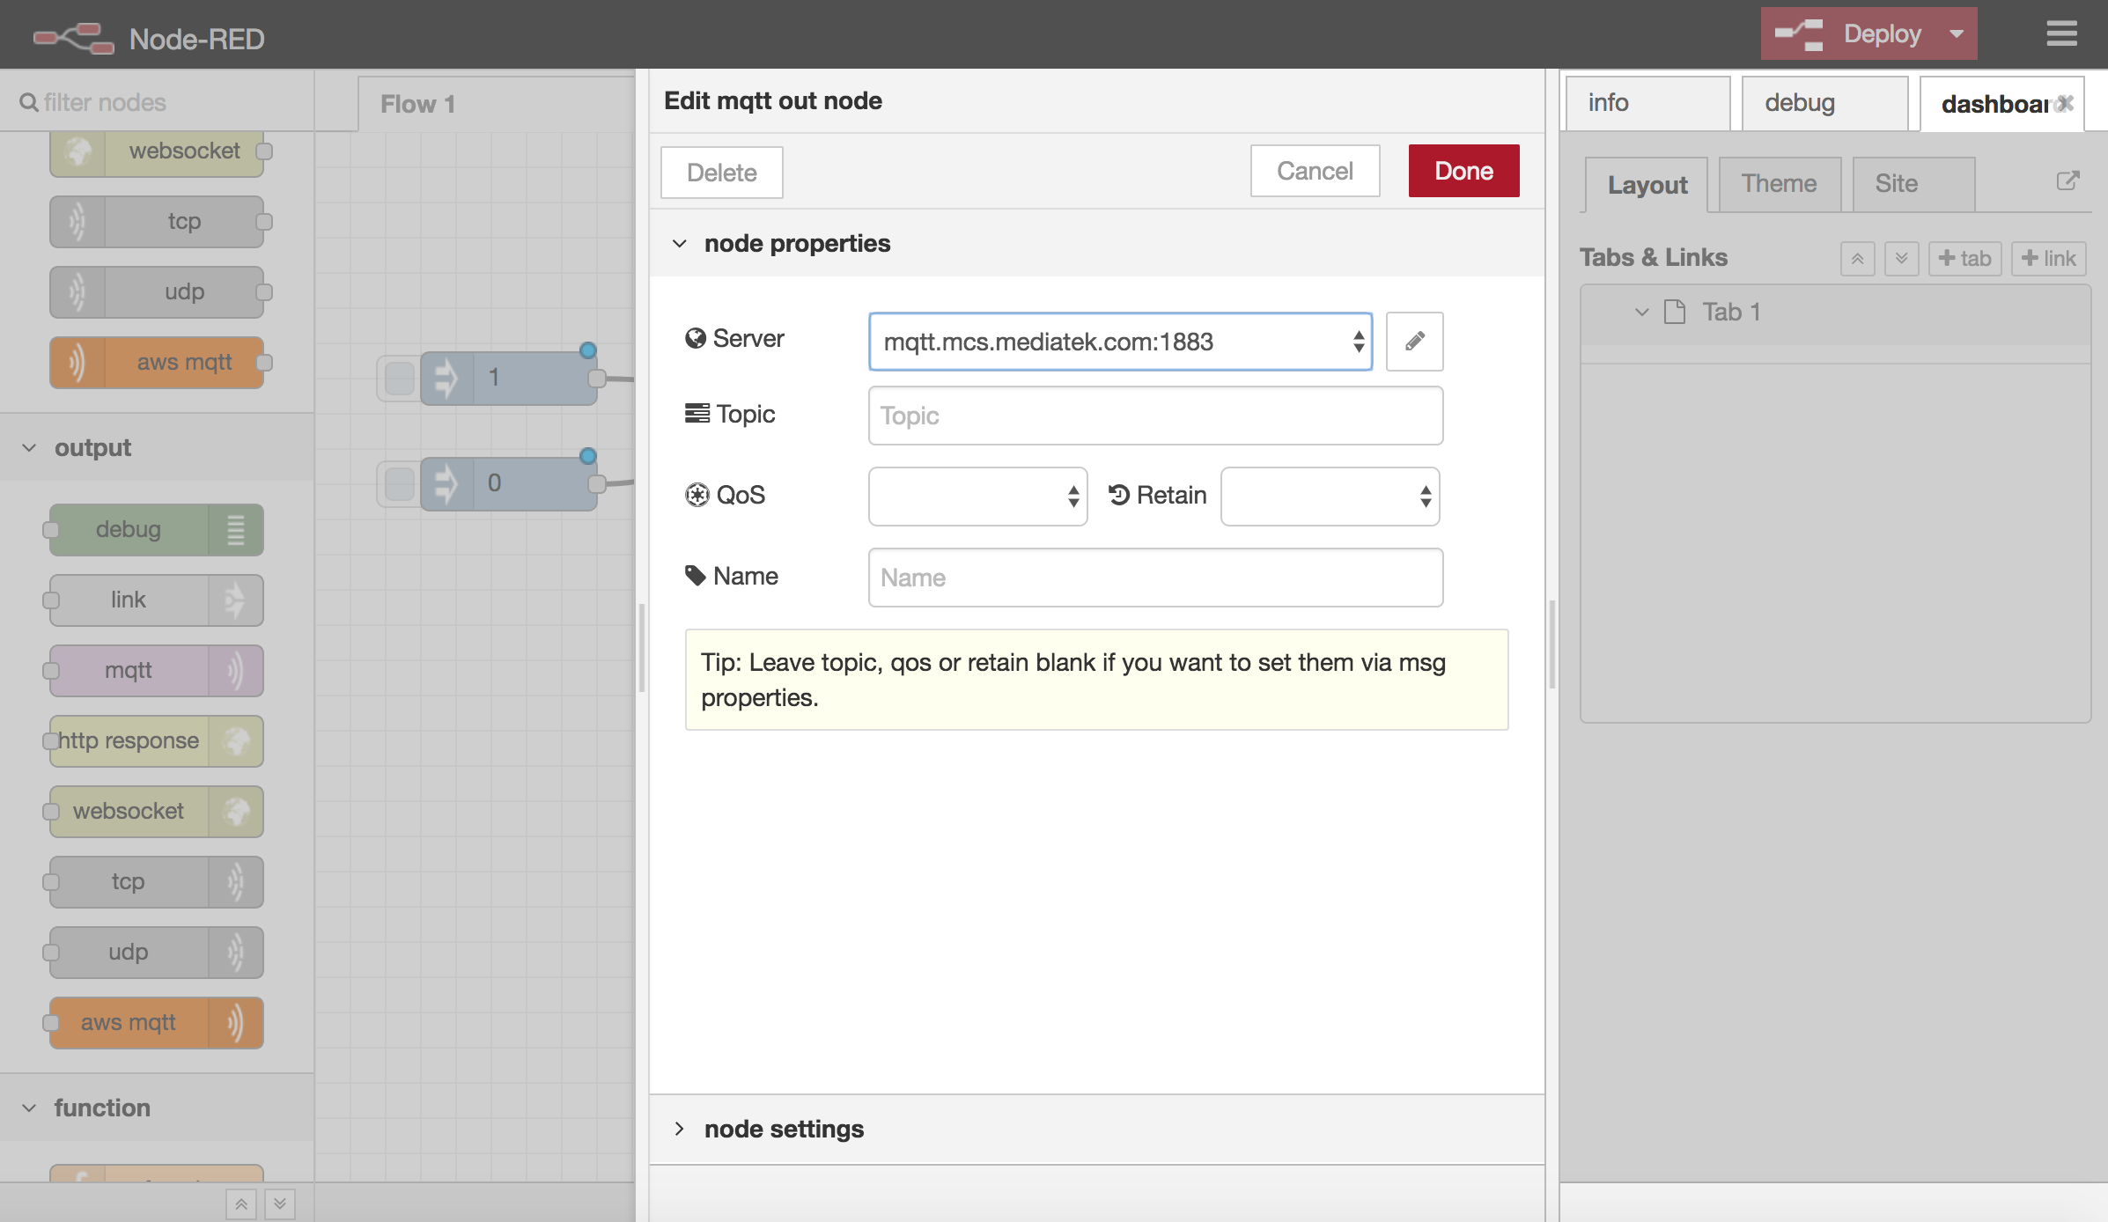
Task: Trigger the inject button of node 0
Action: point(400,484)
